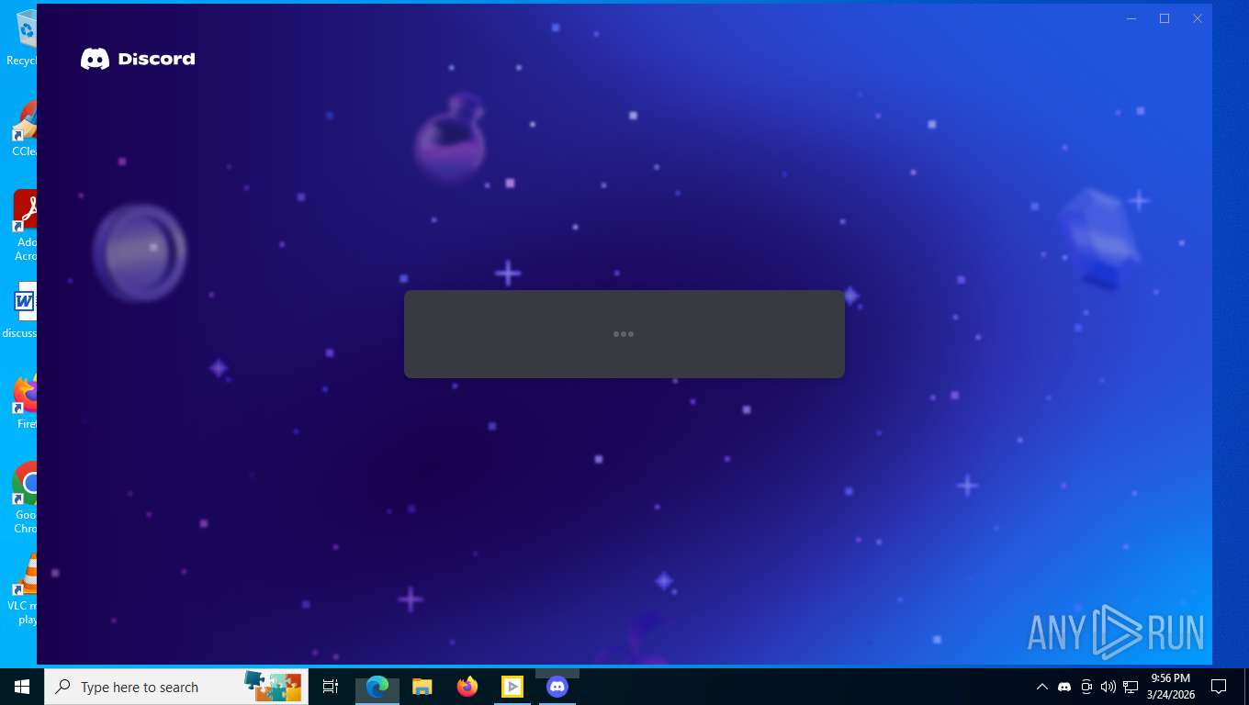
Task: Click the Discord tray icon
Action: pyautogui.click(x=1064, y=687)
